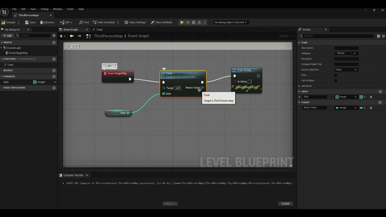The width and height of the screenshot is (386, 217).
Task: Click the Find toolbar item
Action: coord(84,22)
